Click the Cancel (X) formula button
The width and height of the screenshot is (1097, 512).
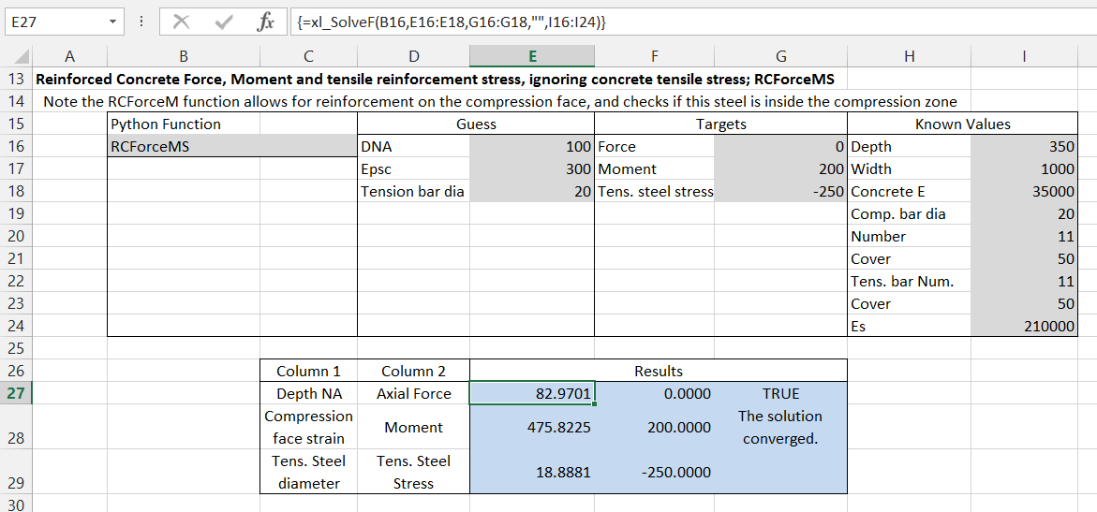pyautogui.click(x=181, y=22)
